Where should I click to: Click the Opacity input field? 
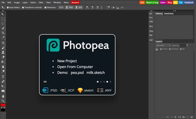pyautogui.click(x=183, y=45)
